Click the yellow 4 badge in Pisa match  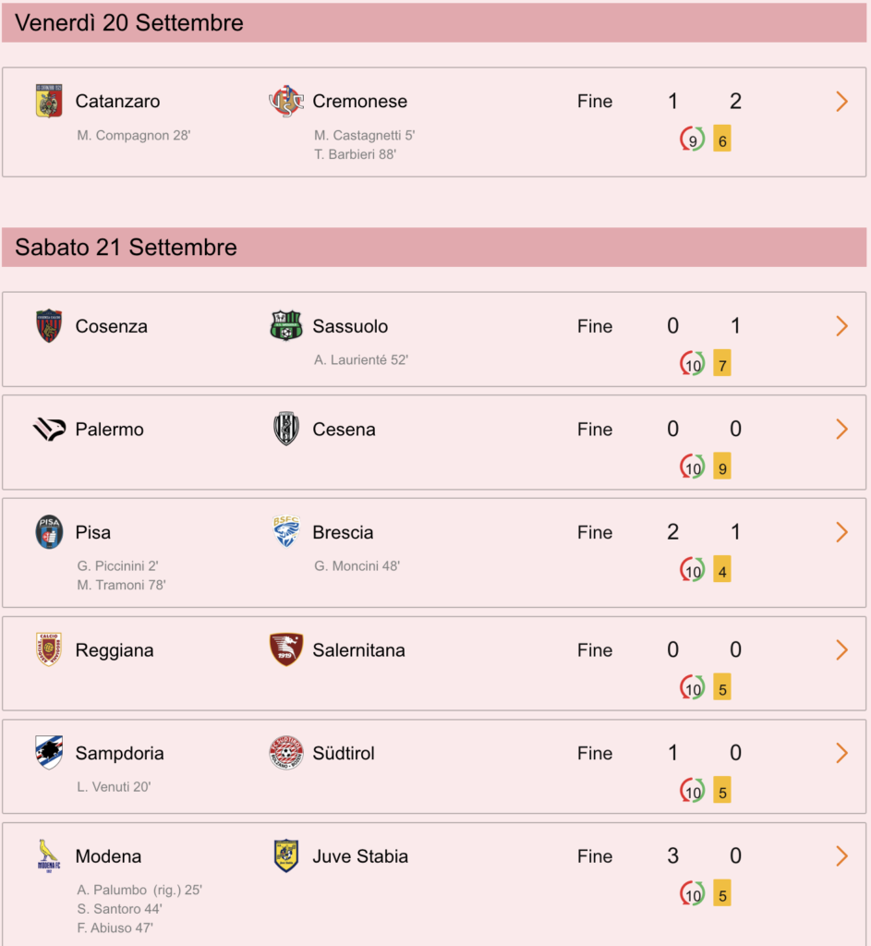click(722, 569)
